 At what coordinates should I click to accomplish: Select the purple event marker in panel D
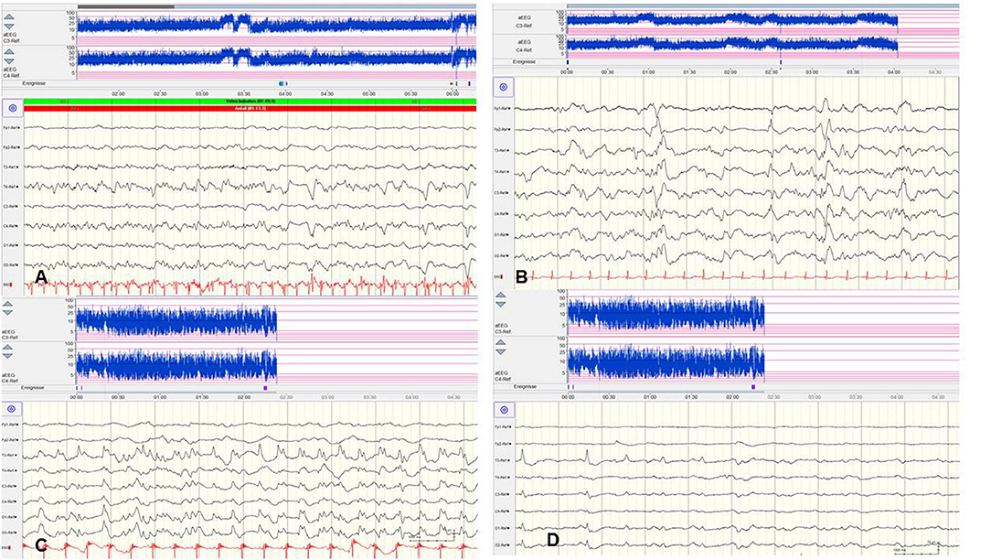(x=753, y=386)
